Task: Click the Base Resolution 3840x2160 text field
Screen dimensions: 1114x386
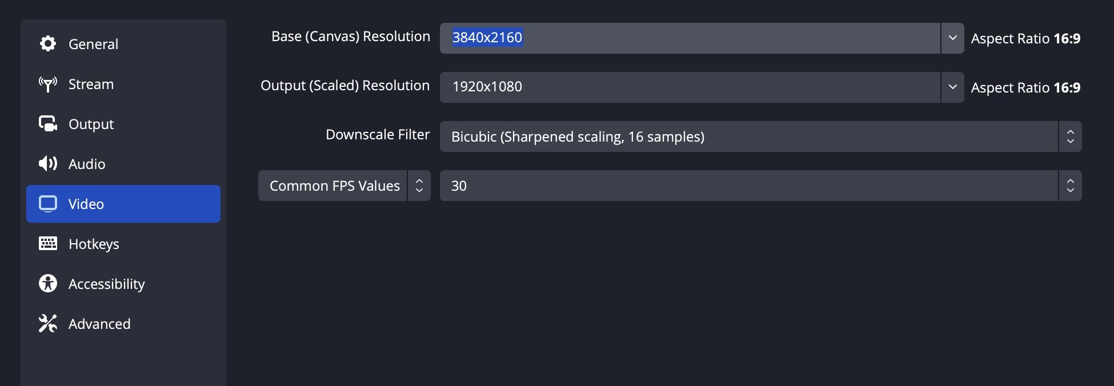Action: pos(686,38)
